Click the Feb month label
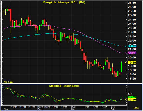143x111 pixels. pyautogui.click(x=113, y=109)
